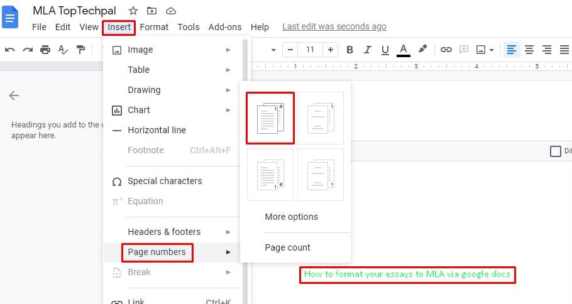
Task: Open the font dropdown arrow
Action: [x=273, y=50]
